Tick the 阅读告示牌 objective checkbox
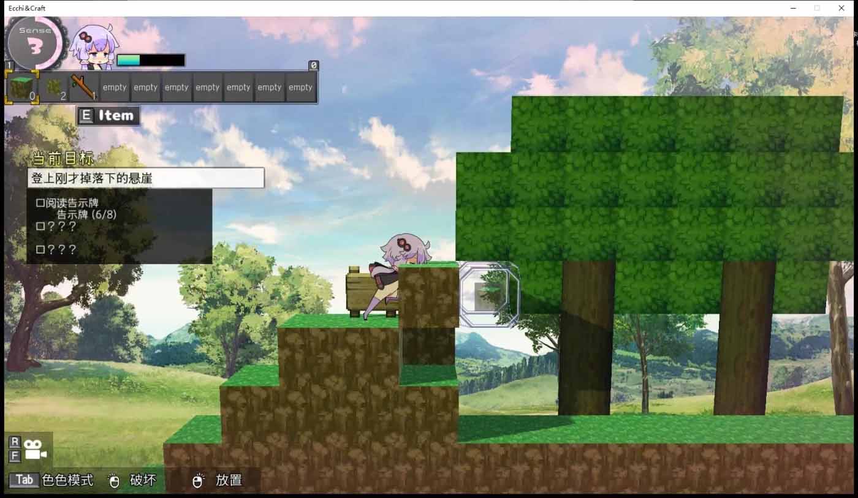The image size is (858, 498). tap(40, 203)
